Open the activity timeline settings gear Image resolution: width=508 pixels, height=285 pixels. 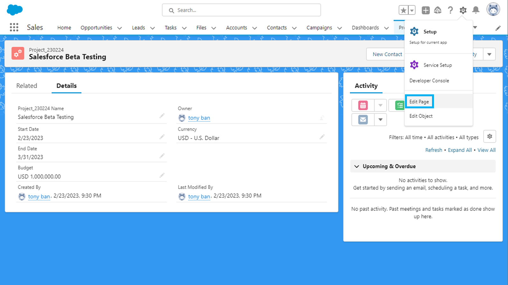[490, 136]
